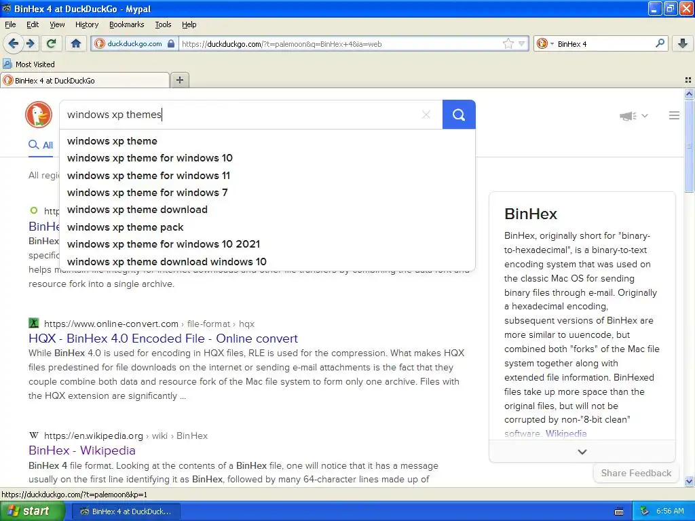Open the URL history dropdown arrow
Image resolution: width=695 pixels, height=521 pixels.
tap(522, 43)
